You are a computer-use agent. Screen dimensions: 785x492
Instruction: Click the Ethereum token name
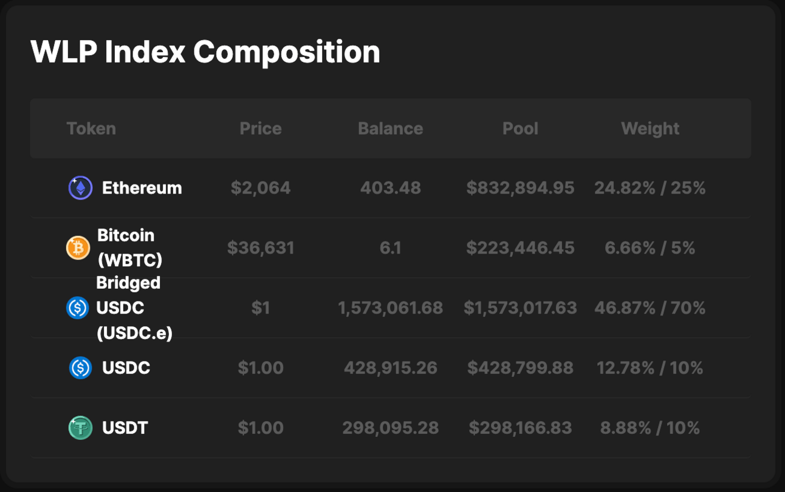[x=142, y=188]
